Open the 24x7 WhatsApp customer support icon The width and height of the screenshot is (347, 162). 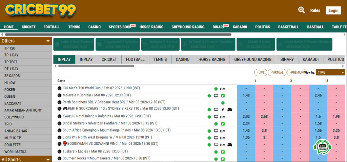[x=322, y=146]
